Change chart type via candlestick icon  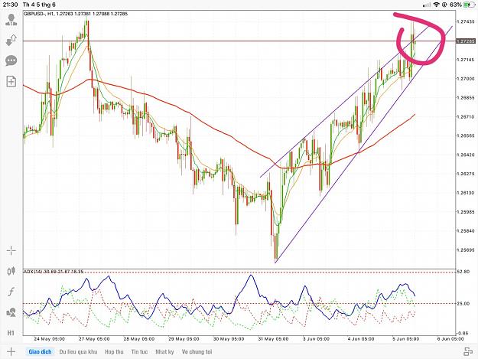[11, 271]
